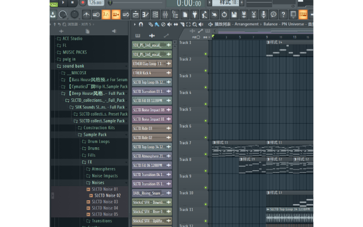The height and width of the screenshot is (227, 363).
Task: Select the browser speaker tab icon
Action: tap(114, 31)
